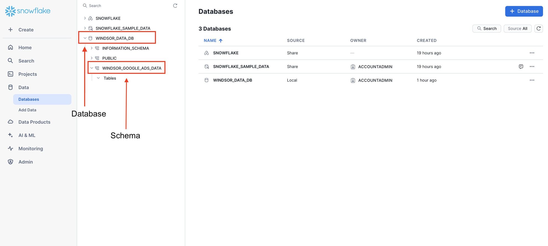The width and height of the screenshot is (548, 246).
Task: Open the AI & ML section
Action: click(x=27, y=135)
